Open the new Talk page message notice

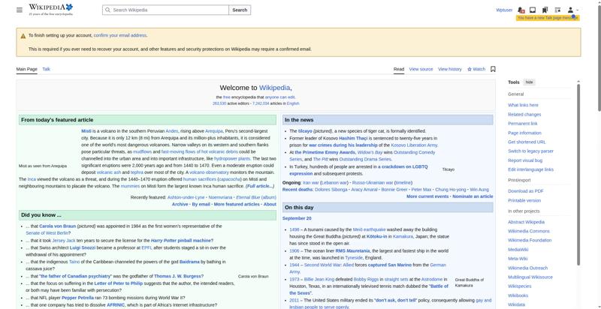coord(548,18)
